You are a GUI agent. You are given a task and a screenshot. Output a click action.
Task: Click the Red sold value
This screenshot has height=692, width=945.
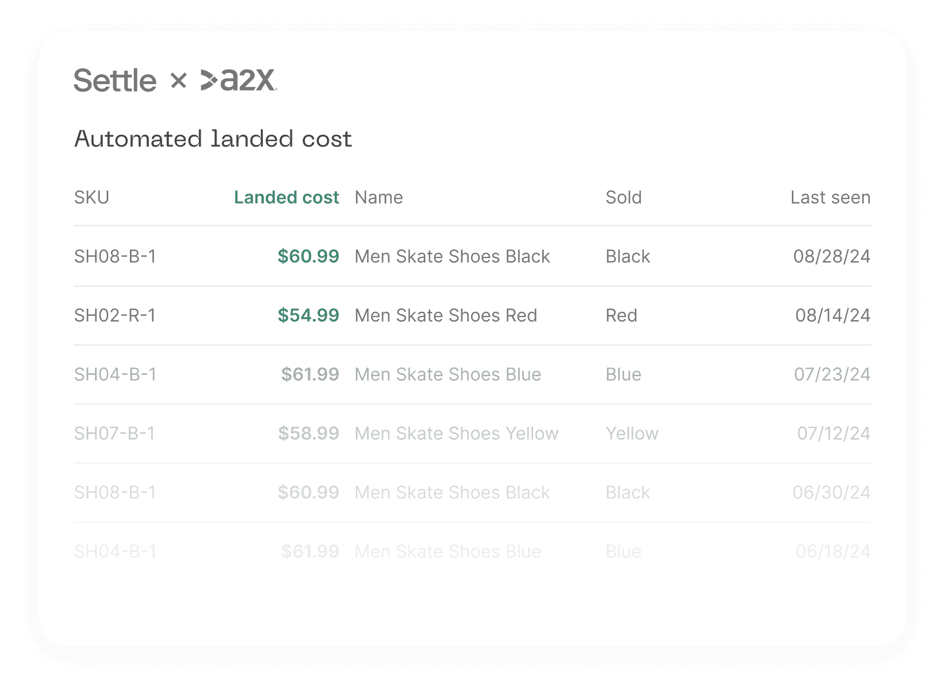621,315
